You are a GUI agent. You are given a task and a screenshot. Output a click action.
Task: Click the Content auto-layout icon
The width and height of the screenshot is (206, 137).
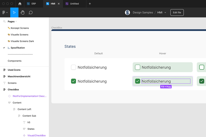(9, 103)
